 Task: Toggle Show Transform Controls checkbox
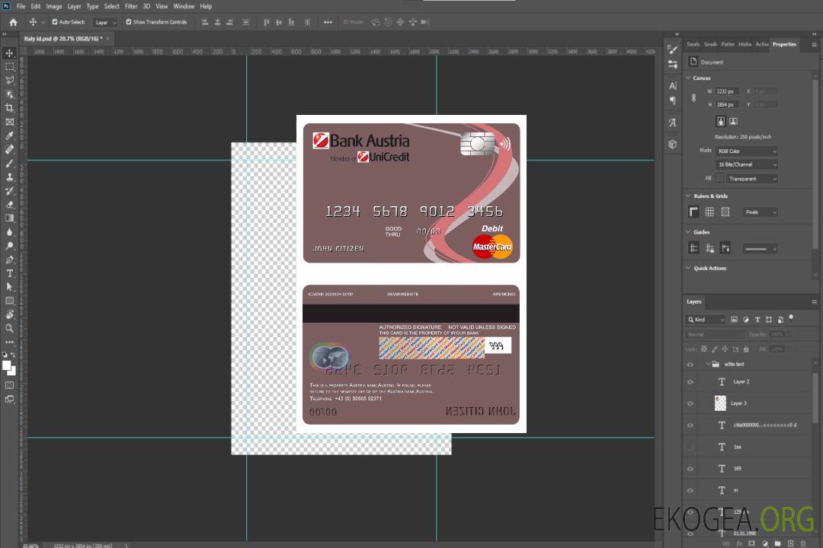(x=129, y=22)
